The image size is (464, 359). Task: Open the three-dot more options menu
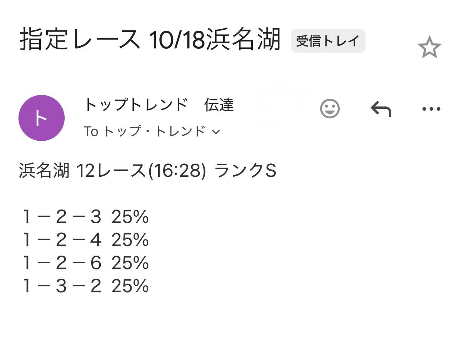coord(431,109)
